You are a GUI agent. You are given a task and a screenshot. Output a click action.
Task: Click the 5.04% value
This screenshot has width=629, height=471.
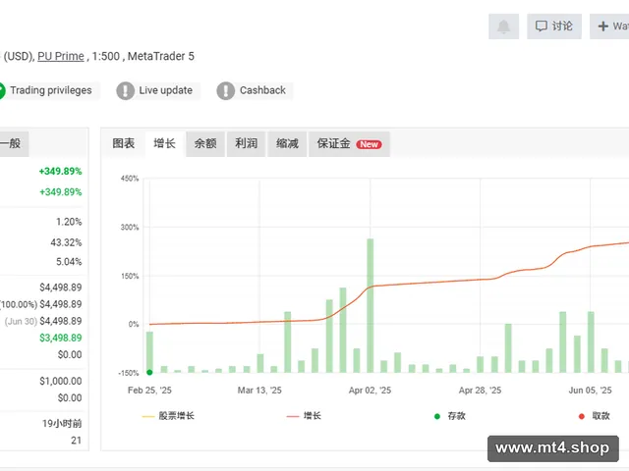click(69, 262)
